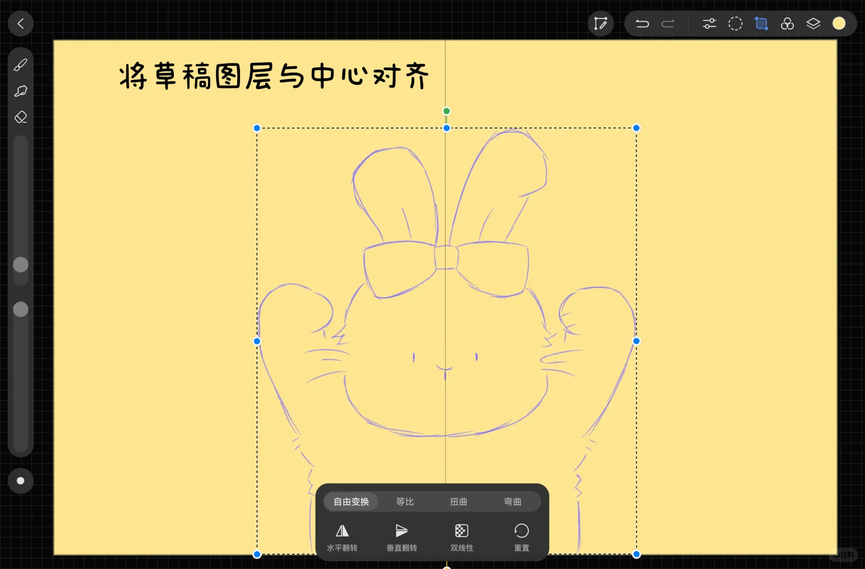
Task: Switch to the 等比 transform tab
Action: [x=404, y=501]
